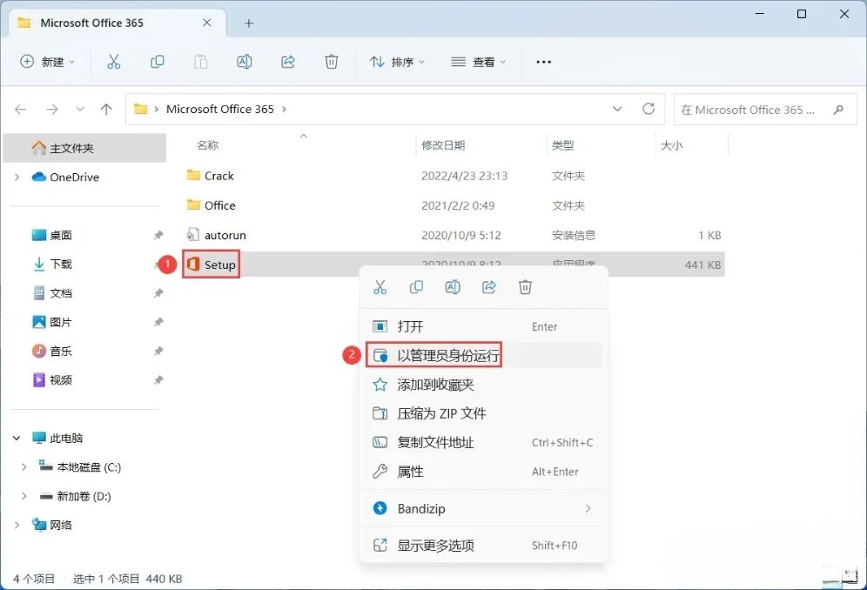The image size is (867, 590).
Task: Open 文档 in the sidebar
Action: pos(61,293)
